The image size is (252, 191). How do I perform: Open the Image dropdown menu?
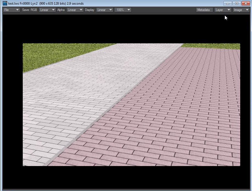(241, 10)
